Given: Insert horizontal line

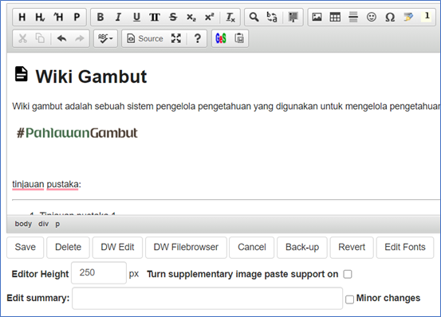Looking at the screenshot, I should pyautogui.click(x=353, y=18).
